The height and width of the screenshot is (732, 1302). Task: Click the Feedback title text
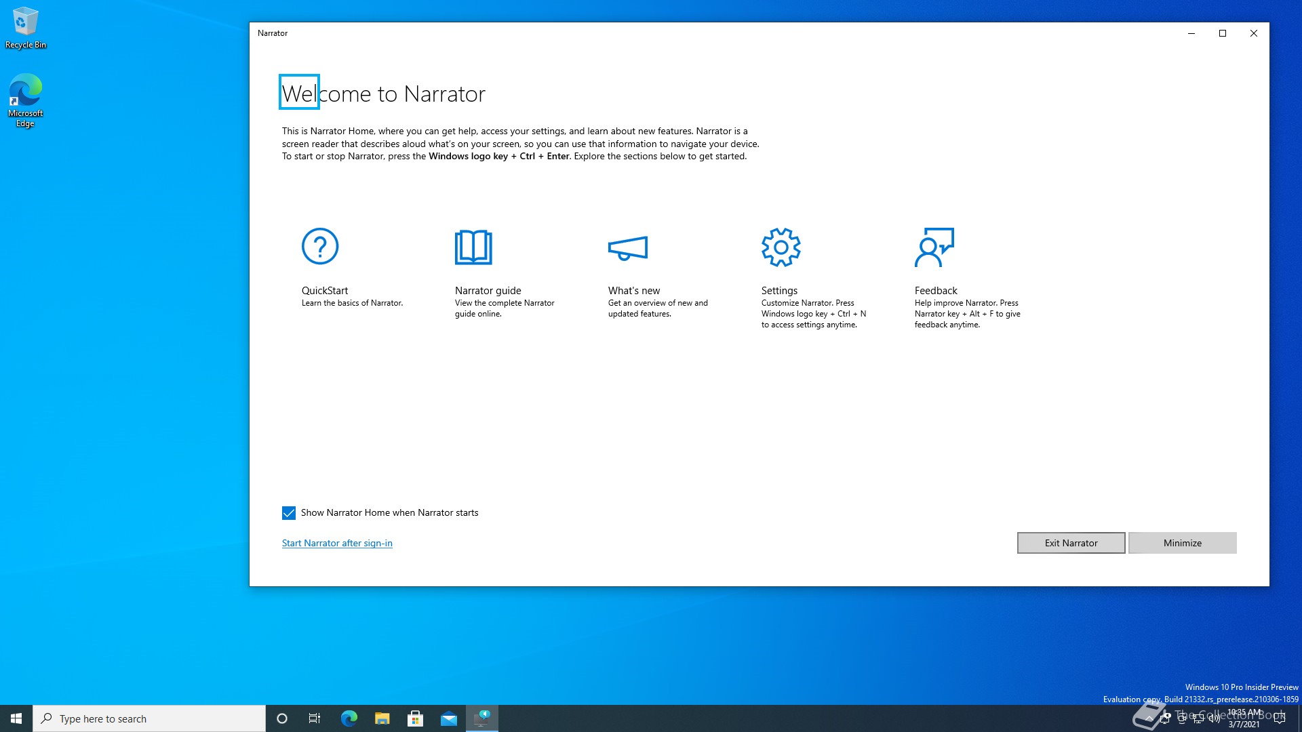pyautogui.click(x=936, y=290)
